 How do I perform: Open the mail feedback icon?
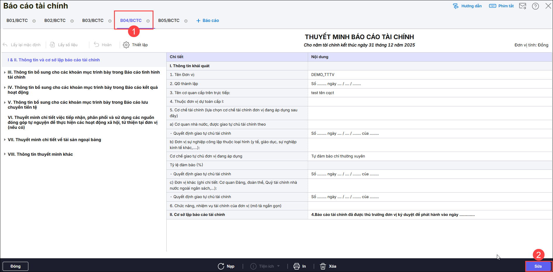522,6
